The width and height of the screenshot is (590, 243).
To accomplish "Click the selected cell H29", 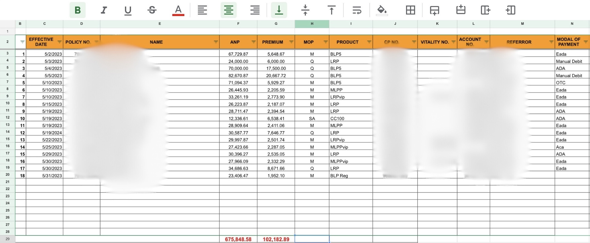I will (x=312, y=239).
